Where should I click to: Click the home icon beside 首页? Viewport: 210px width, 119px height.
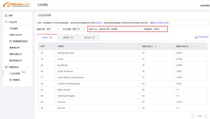click(6, 15)
